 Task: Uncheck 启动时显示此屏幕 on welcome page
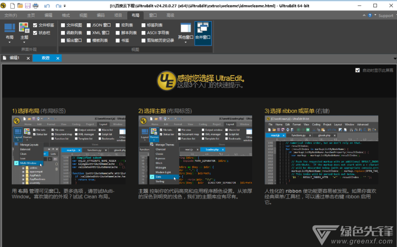[357, 70]
